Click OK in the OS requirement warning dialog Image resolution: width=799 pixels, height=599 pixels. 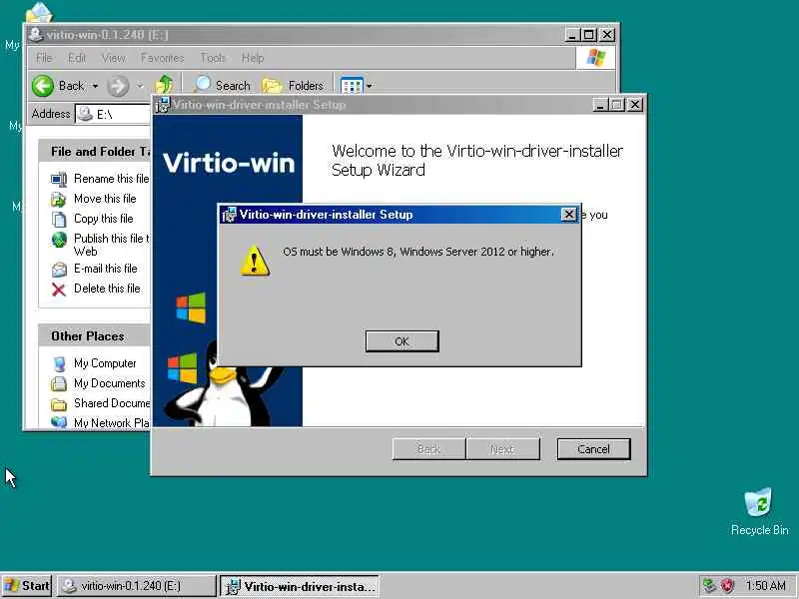click(x=401, y=341)
